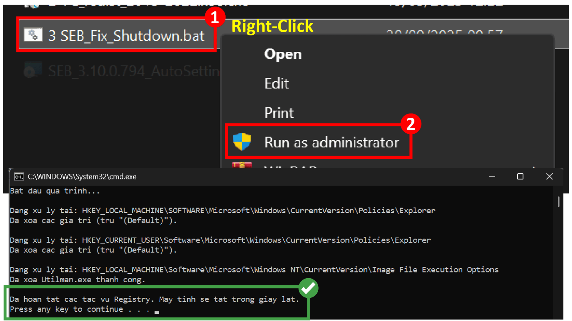This screenshot has height=321, width=572.
Task: Click the red number 2 badge
Action: (x=410, y=124)
